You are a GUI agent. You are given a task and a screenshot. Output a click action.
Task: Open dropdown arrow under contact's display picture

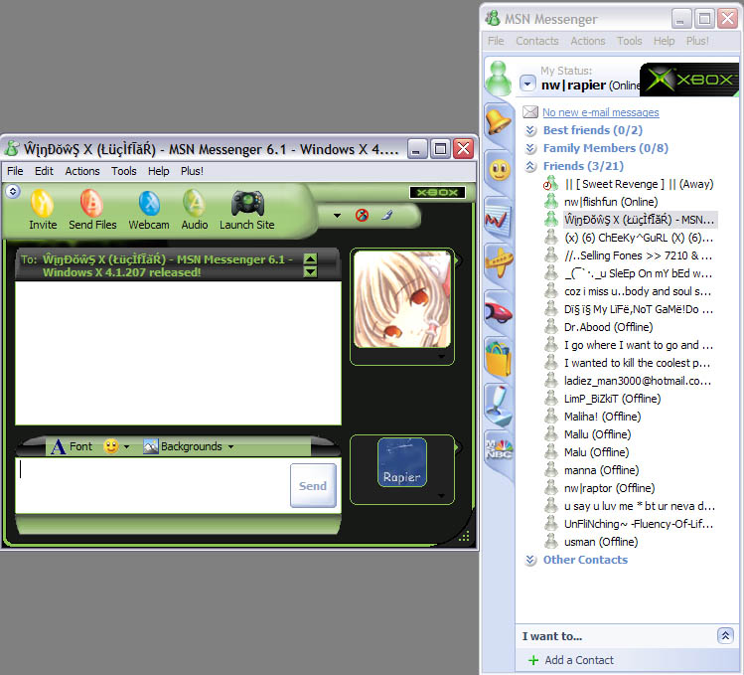point(441,356)
